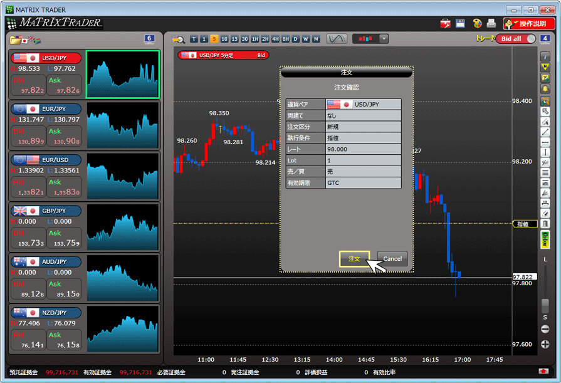Open the technical indicator wave icon

(337, 39)
